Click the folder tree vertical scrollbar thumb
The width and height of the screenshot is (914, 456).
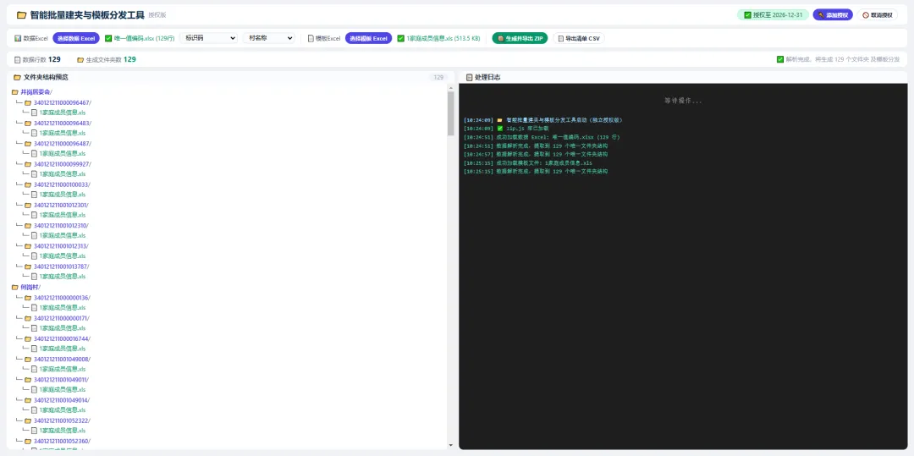[x=450, y=113]
